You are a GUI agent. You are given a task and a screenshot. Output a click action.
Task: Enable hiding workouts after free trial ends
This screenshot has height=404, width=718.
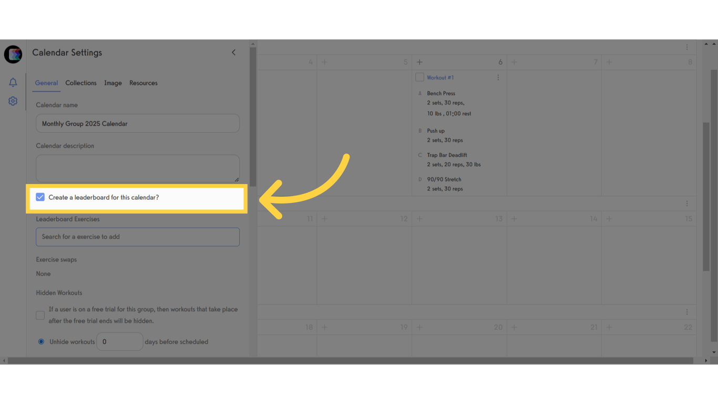pyautogui.click(x=40, y=315)
